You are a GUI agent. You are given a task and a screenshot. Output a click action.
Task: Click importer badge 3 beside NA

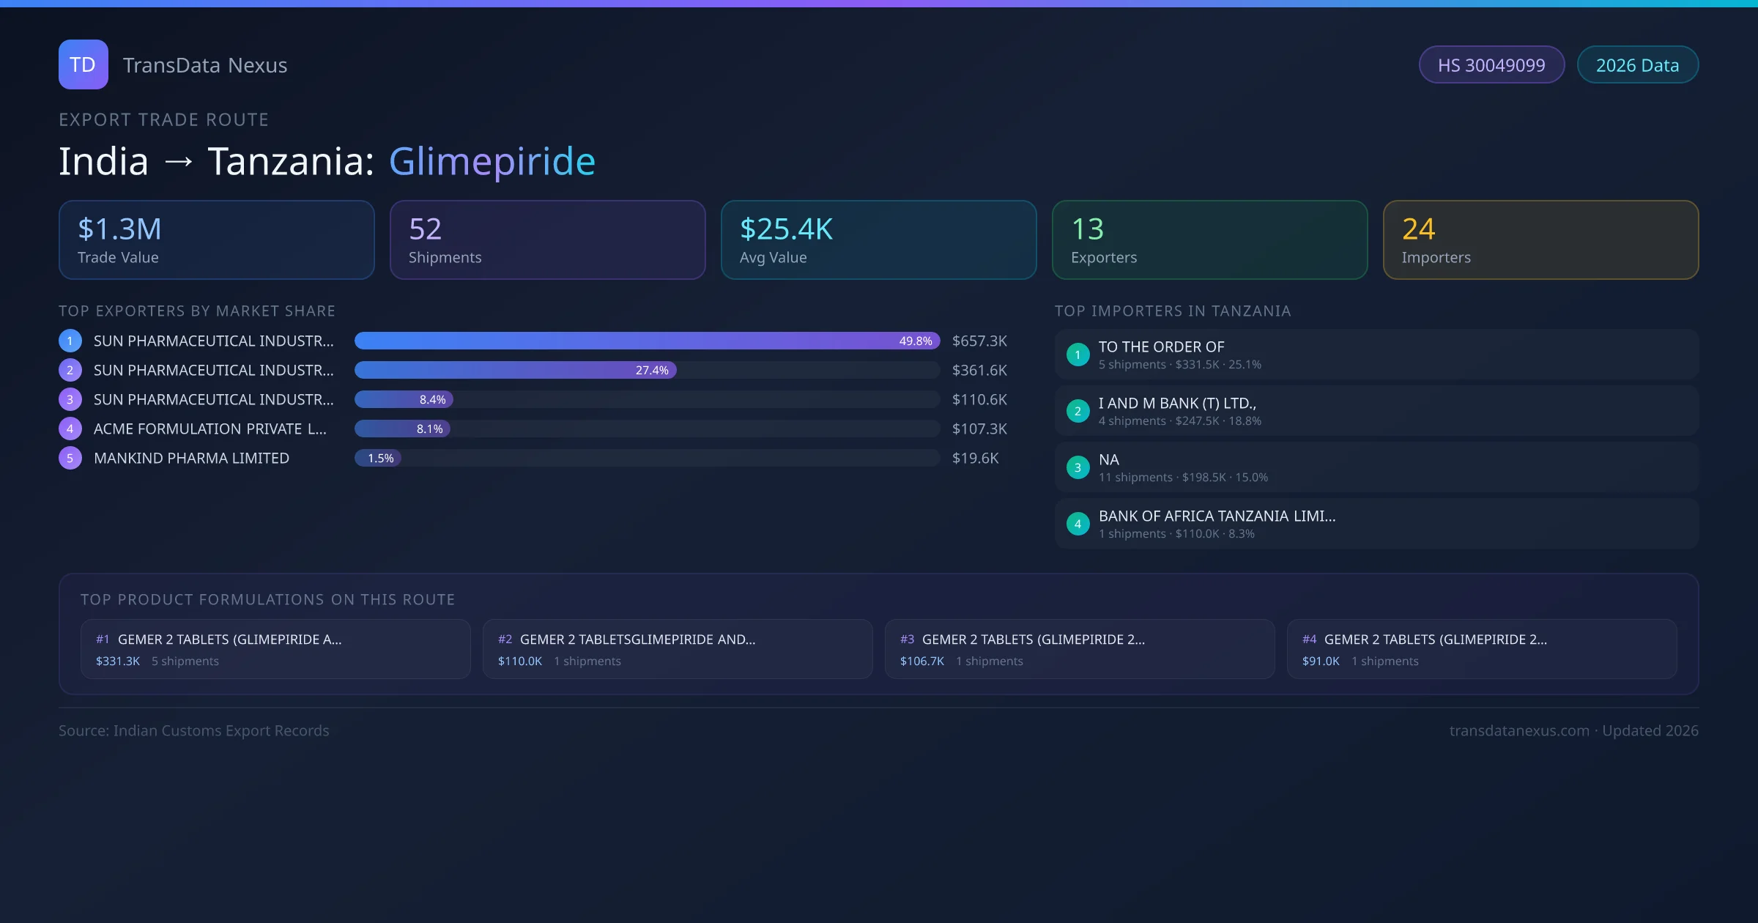(x=1078, y=467)
